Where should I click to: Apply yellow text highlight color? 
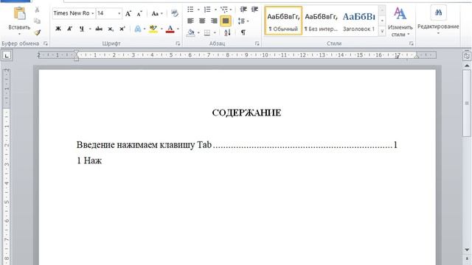[153, 29]
